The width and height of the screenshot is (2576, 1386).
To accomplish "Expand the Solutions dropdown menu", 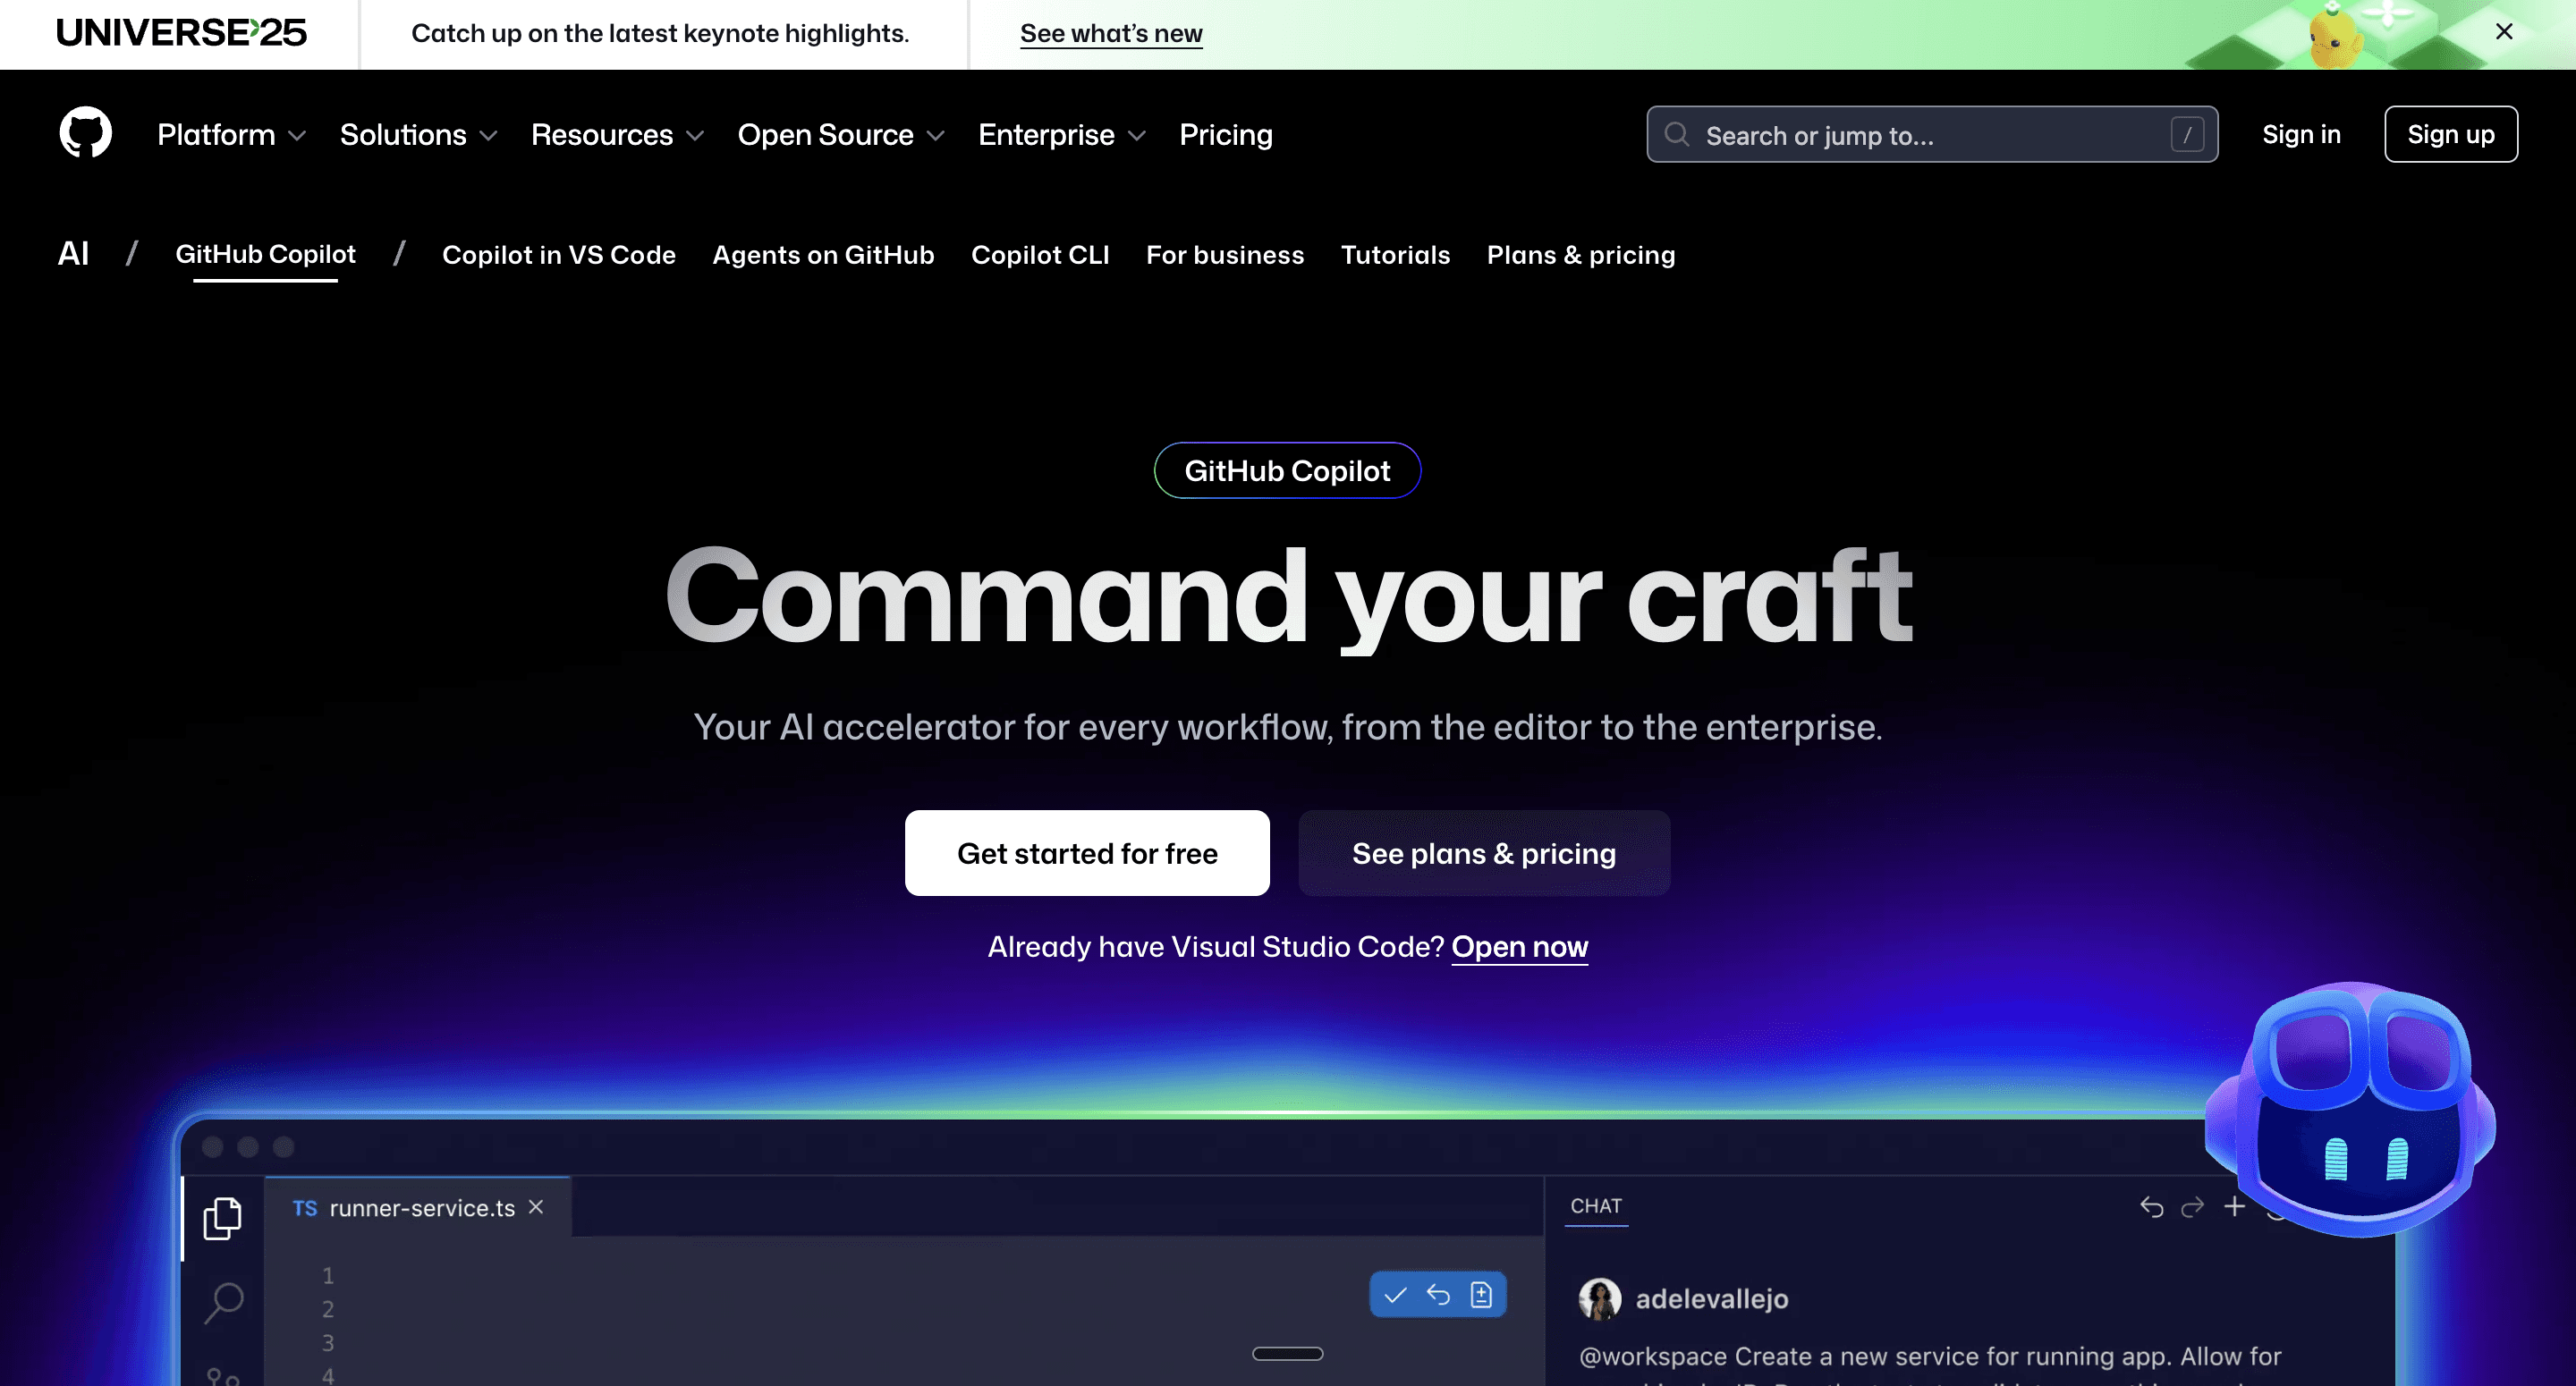I will click(x=418, y=134).
